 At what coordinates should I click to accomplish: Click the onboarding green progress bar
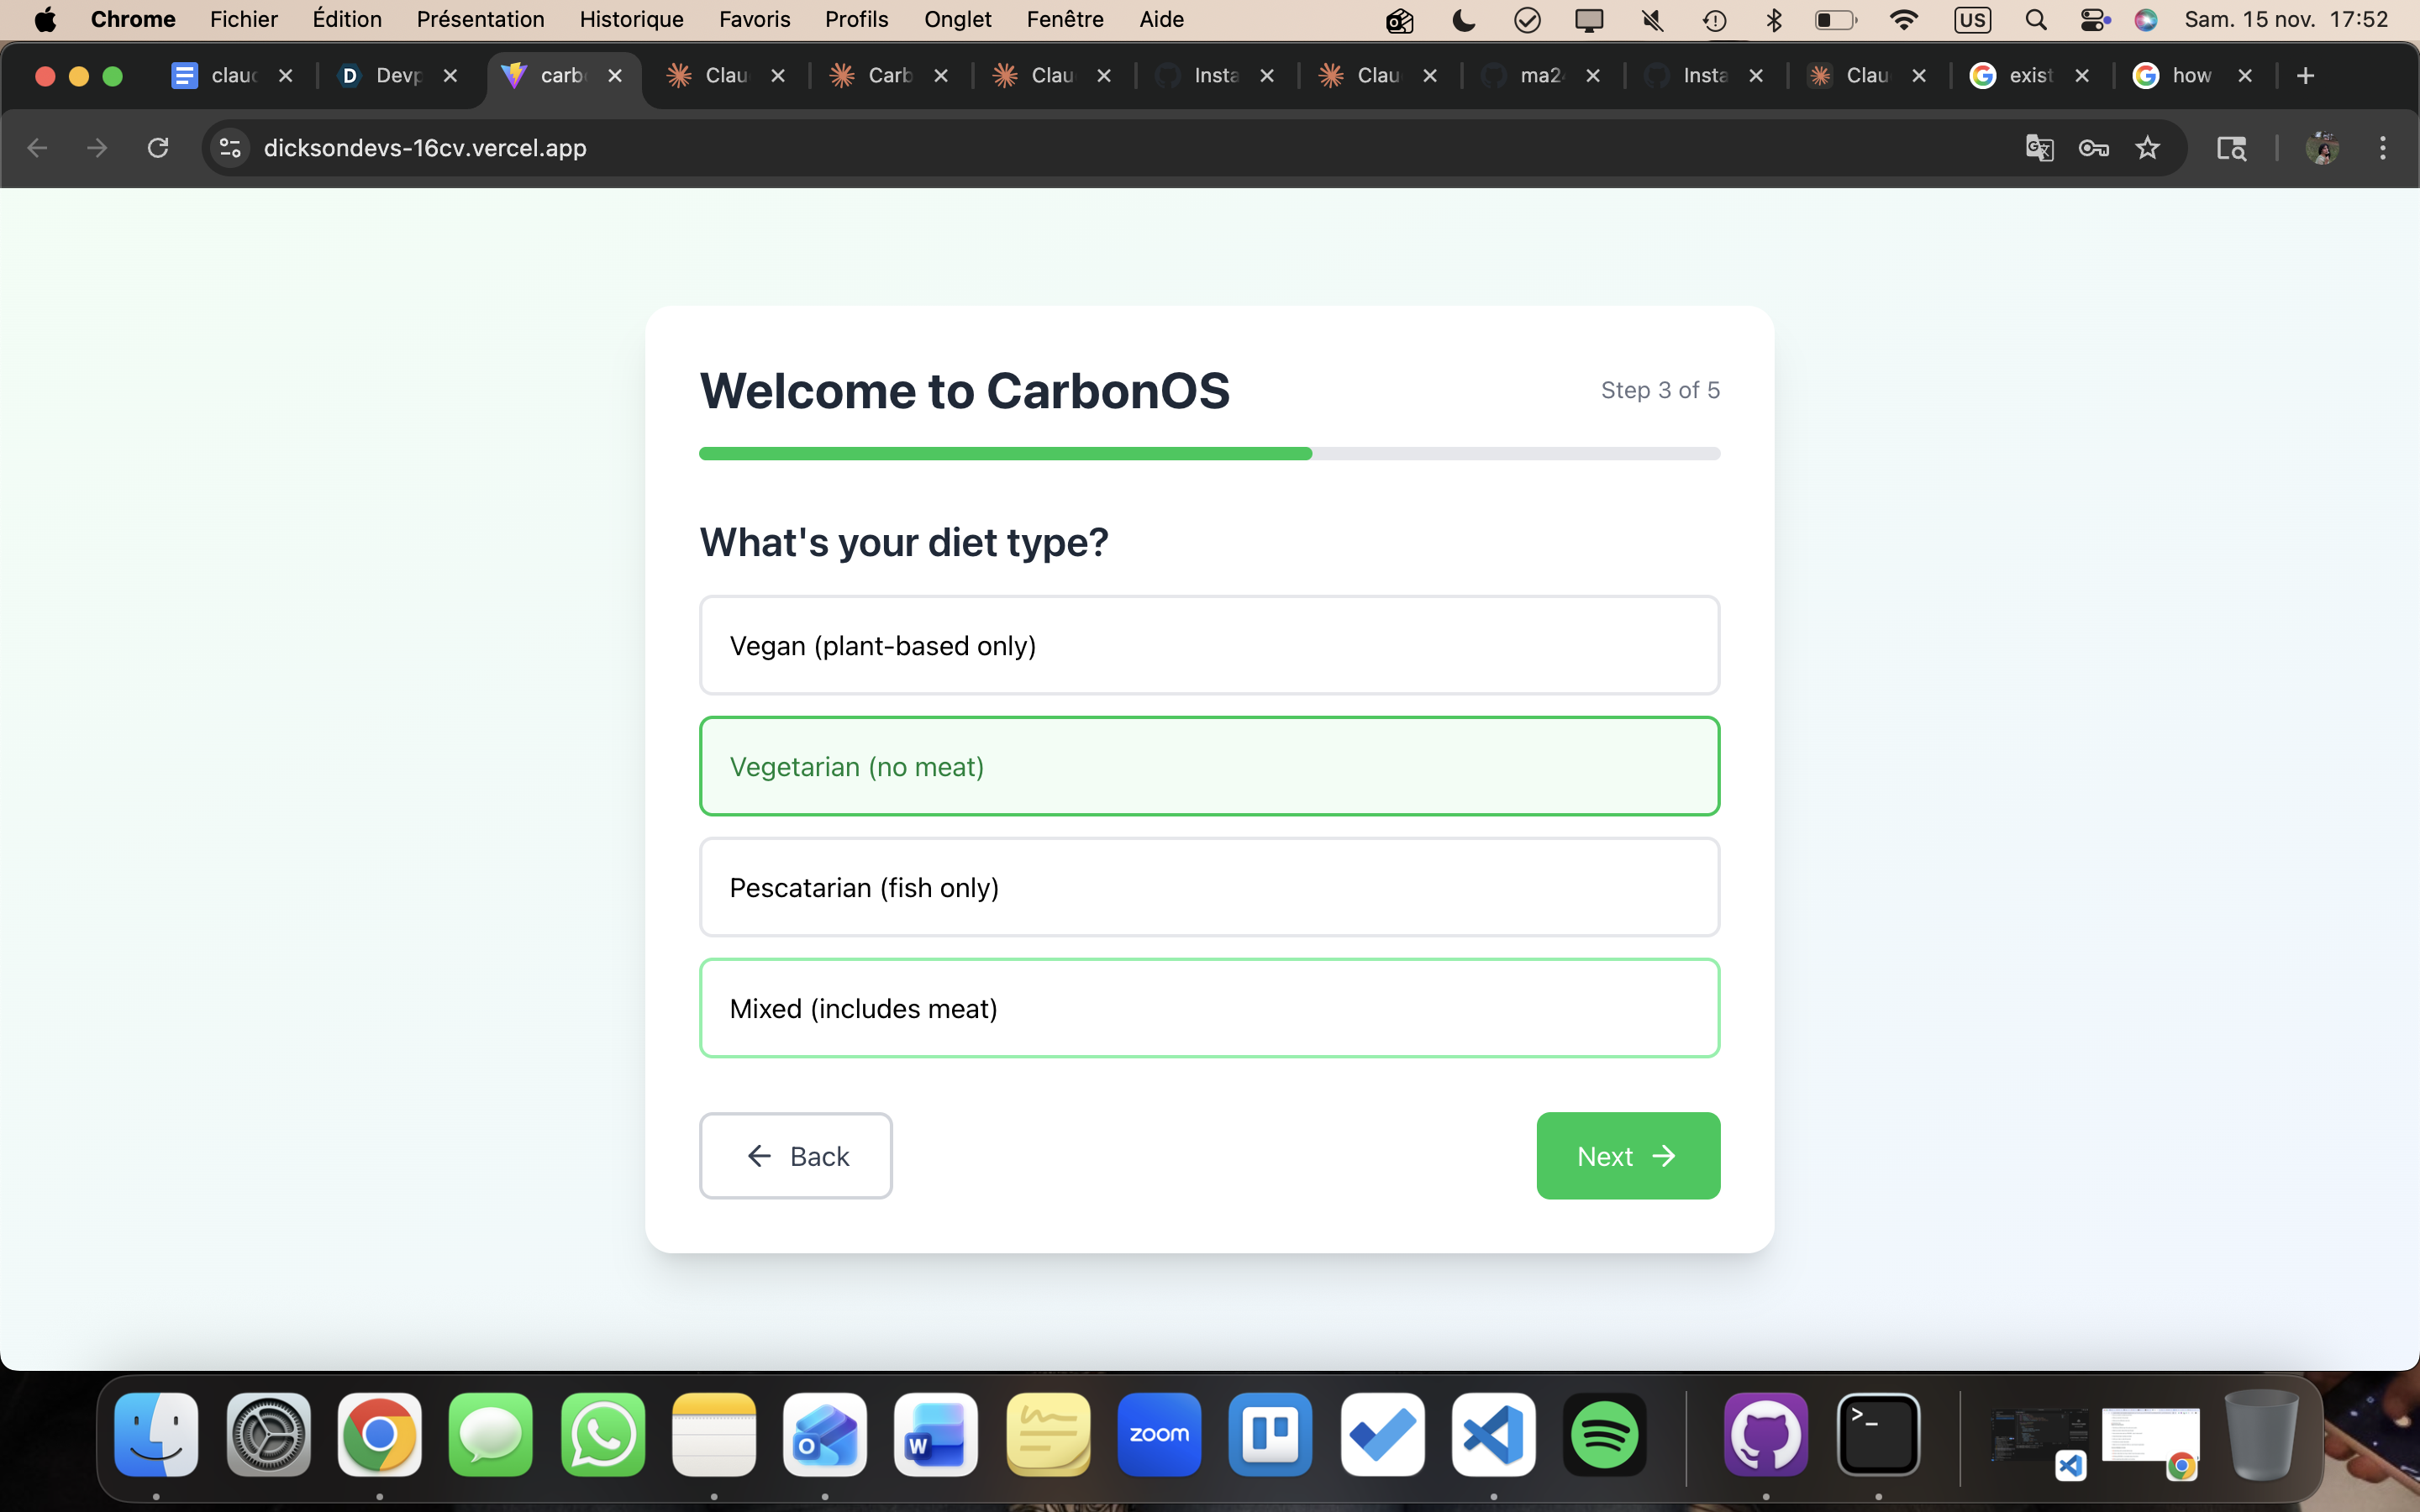[1005, 454]
